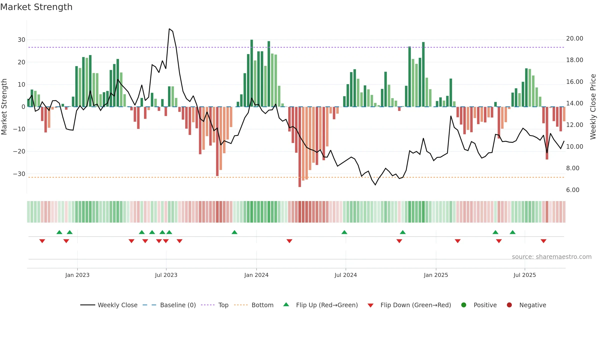Screen dimensions: 600x338
Task: Click the −20 strength axis tick
Action: coord(19,151)
